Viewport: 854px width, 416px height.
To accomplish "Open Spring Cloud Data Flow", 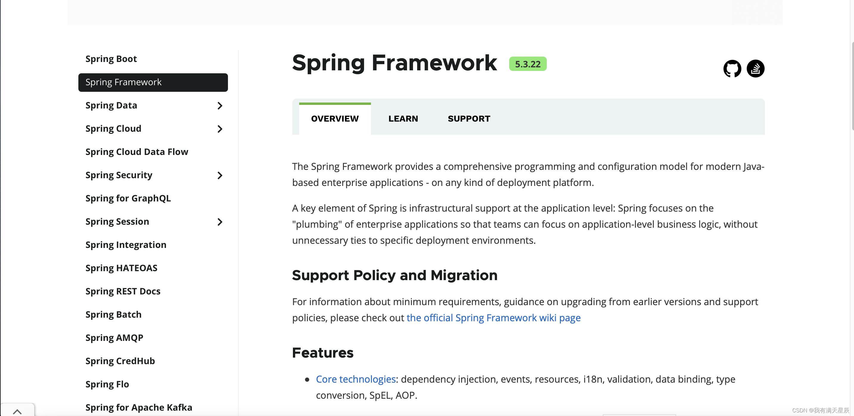I will 136,152.
